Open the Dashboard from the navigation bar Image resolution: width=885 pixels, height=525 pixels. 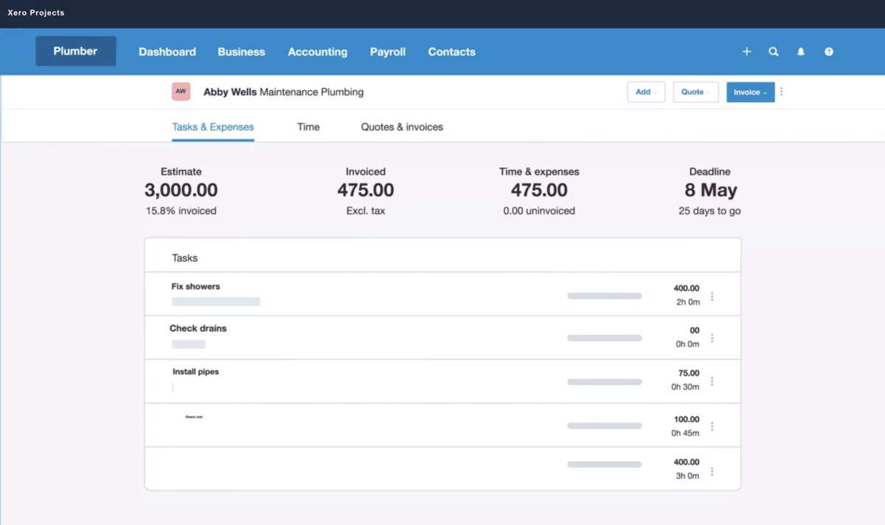click(x=167, y=52)
